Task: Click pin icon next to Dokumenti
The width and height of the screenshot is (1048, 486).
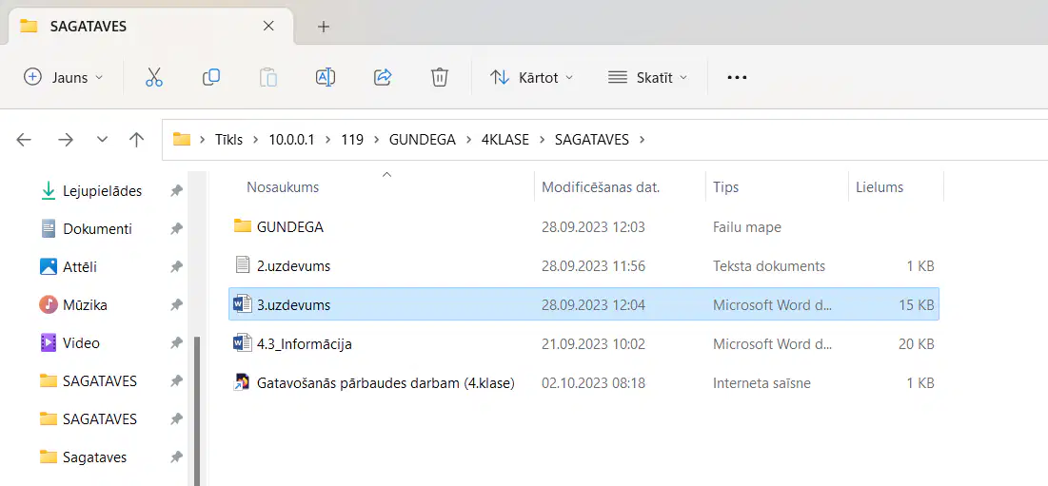Action: pos(176,229)
